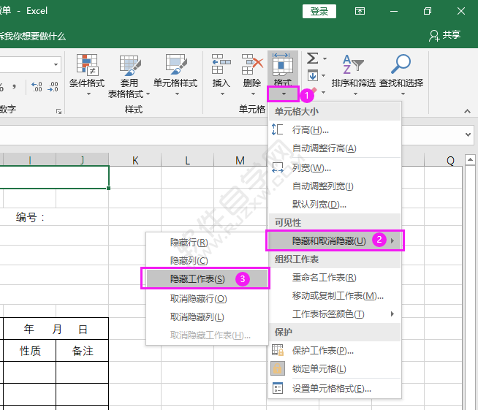Click the Tell me (告诉我你想要做什么) box
This screenshot has width=478, height=410.
pos(33,37)
